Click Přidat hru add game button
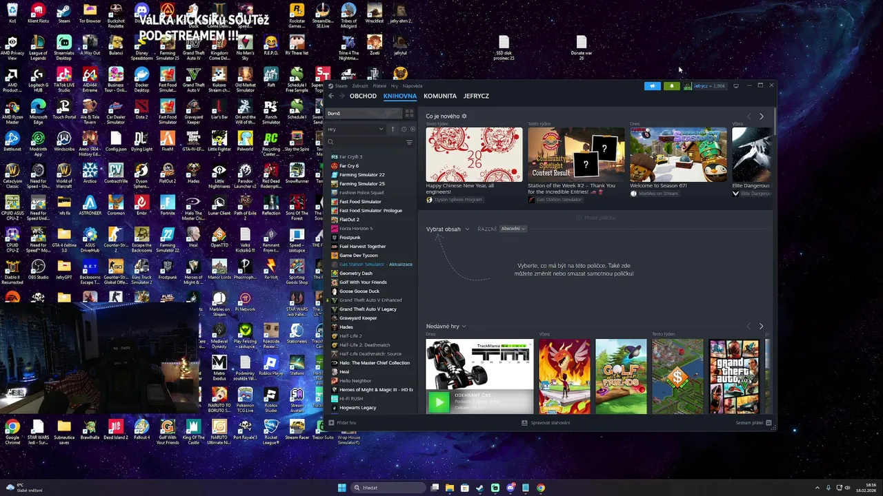883x496 pixels. click(x=343, y=423)
